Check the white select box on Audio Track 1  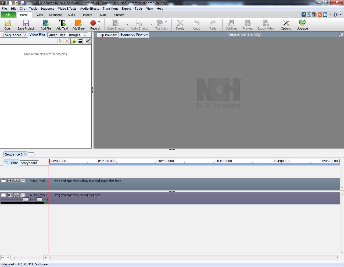[3, 195]
